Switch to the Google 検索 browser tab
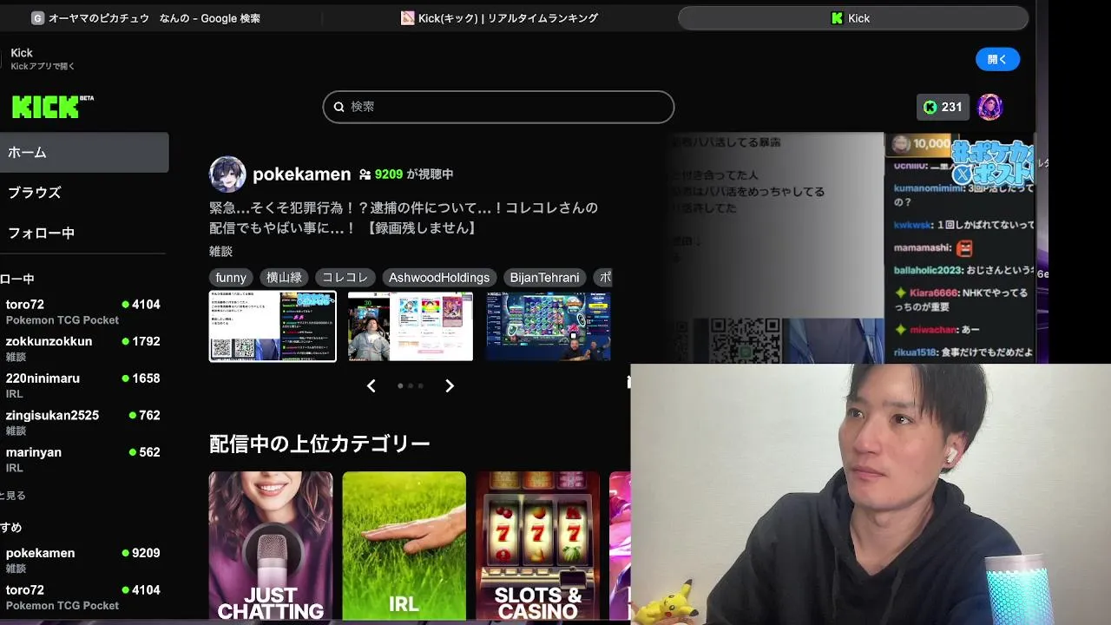1111x625 pixels. click(x=146, y=18)
